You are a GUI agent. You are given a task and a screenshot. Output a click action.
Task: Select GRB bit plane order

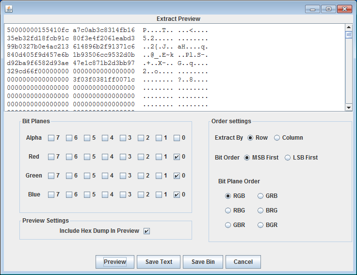[x=260, y=196]
